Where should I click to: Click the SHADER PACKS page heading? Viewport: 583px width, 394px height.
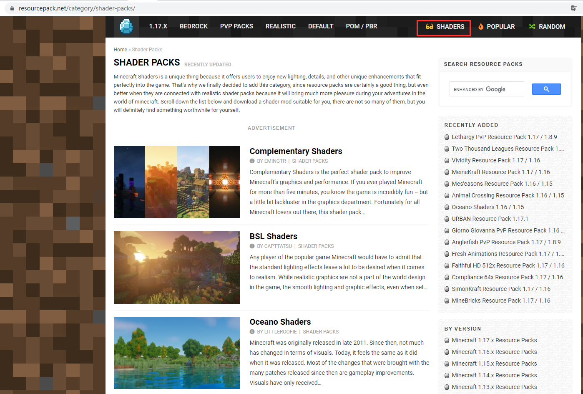[147, 63]
